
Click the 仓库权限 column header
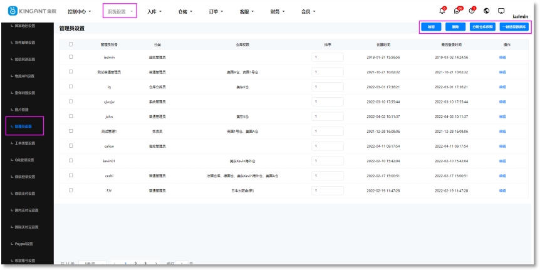(242, 45)
